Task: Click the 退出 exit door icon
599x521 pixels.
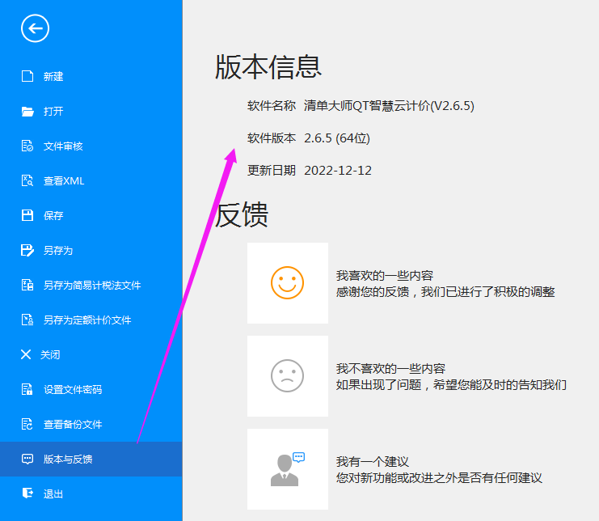Action: 27,493
